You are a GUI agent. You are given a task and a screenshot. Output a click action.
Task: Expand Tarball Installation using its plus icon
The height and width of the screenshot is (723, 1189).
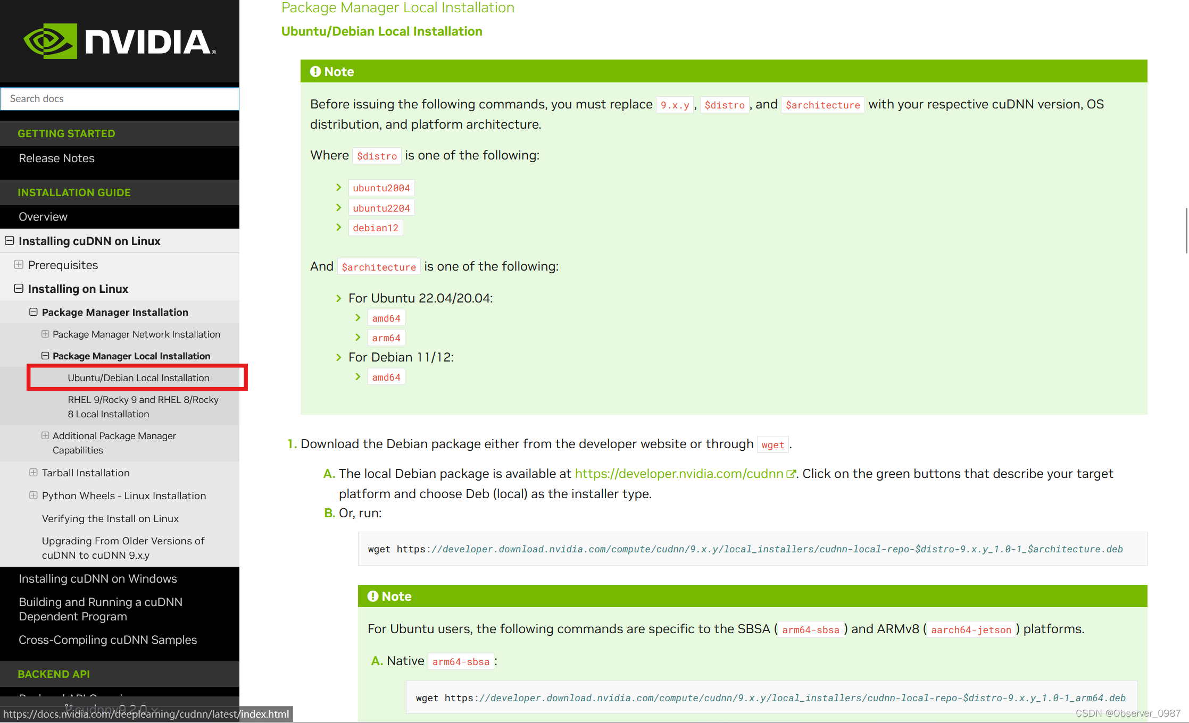pos(33,472)
